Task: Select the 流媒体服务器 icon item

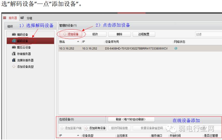Action: pos(14,60)
